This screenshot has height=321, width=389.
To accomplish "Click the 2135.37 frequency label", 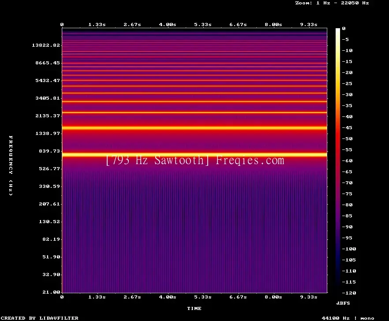I will [x=48, y=116].
